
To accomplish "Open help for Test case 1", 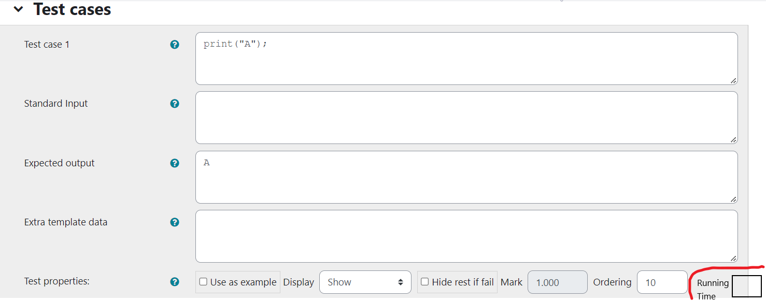I will coord(175,45).
